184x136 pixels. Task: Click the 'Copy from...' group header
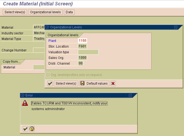(11, 62)
